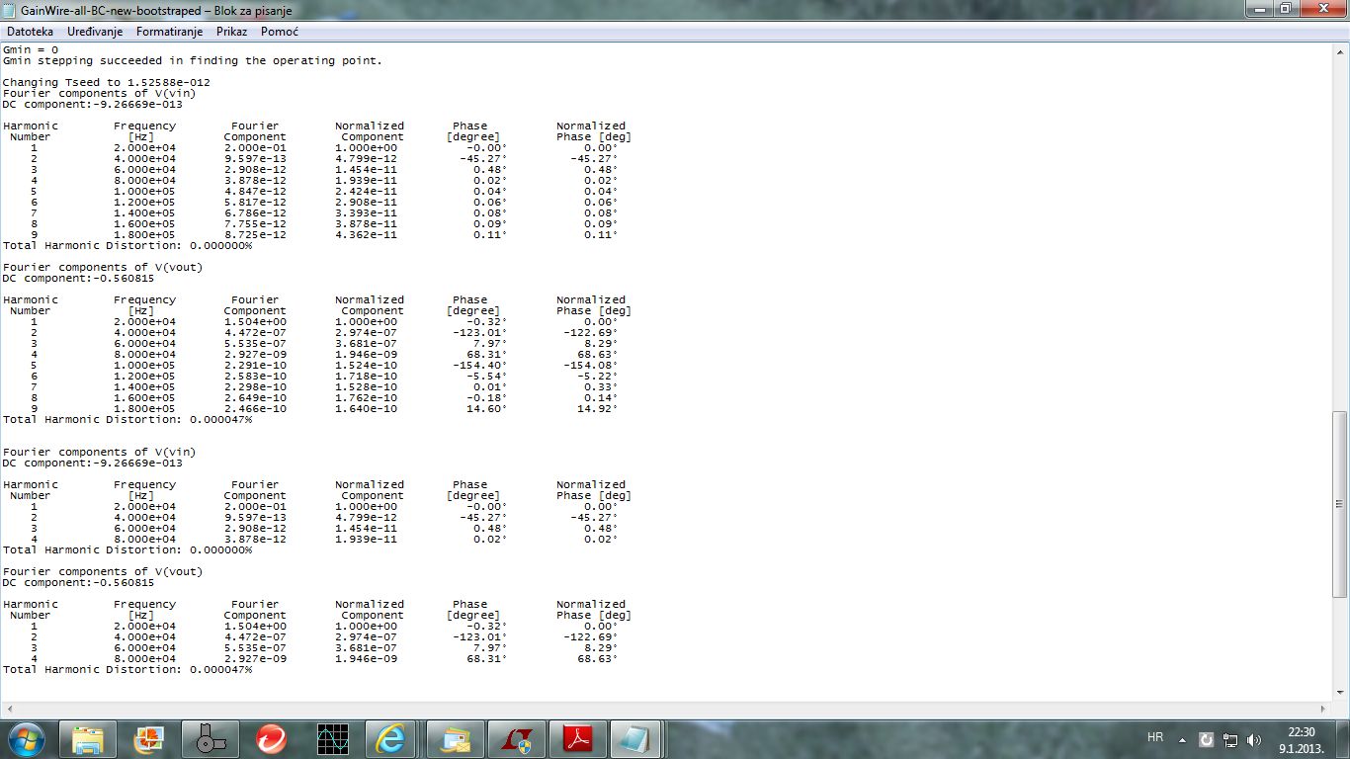Click the horizontal scrollbar left arrow
1350x759 pixels.
[x=9, y=710]
